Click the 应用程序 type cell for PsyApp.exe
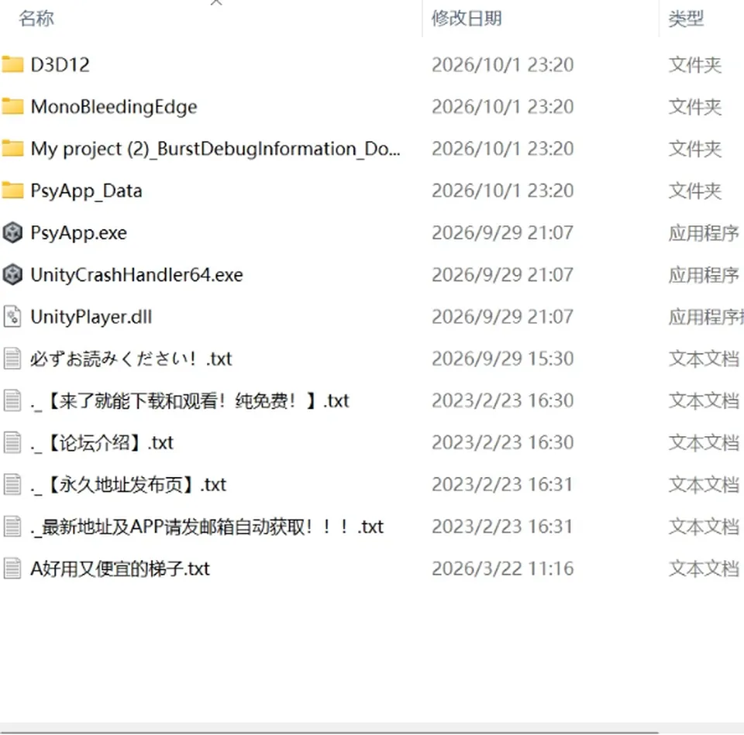The image size is (744, 735). [x=704, y=233]
